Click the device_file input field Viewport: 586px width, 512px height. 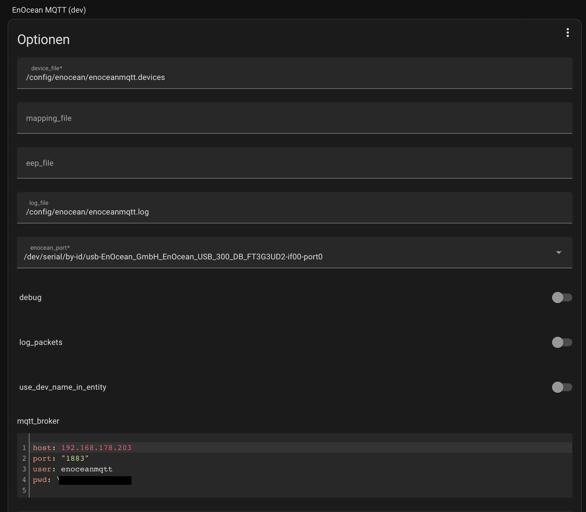(x=294, y=73)
